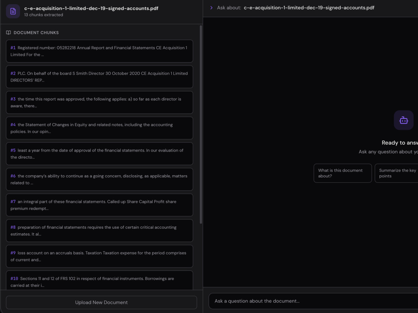Select chunk #10 Sections 11 and 12 of FRS 102
This screenshot has height=313, width=418.
point(99,280)
